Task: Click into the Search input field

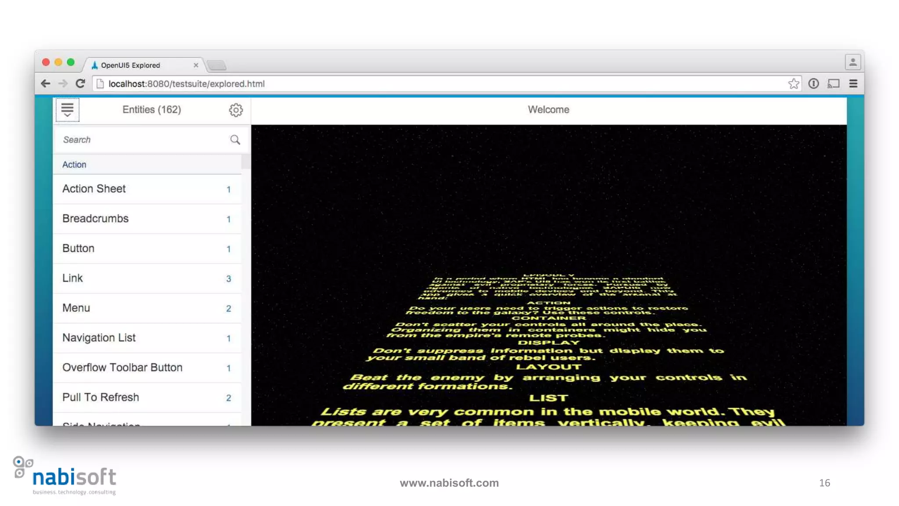Action: 140,140
